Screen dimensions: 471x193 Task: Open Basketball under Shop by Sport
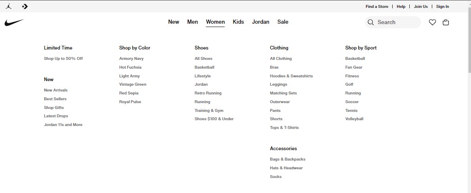[x=355, y=58]
